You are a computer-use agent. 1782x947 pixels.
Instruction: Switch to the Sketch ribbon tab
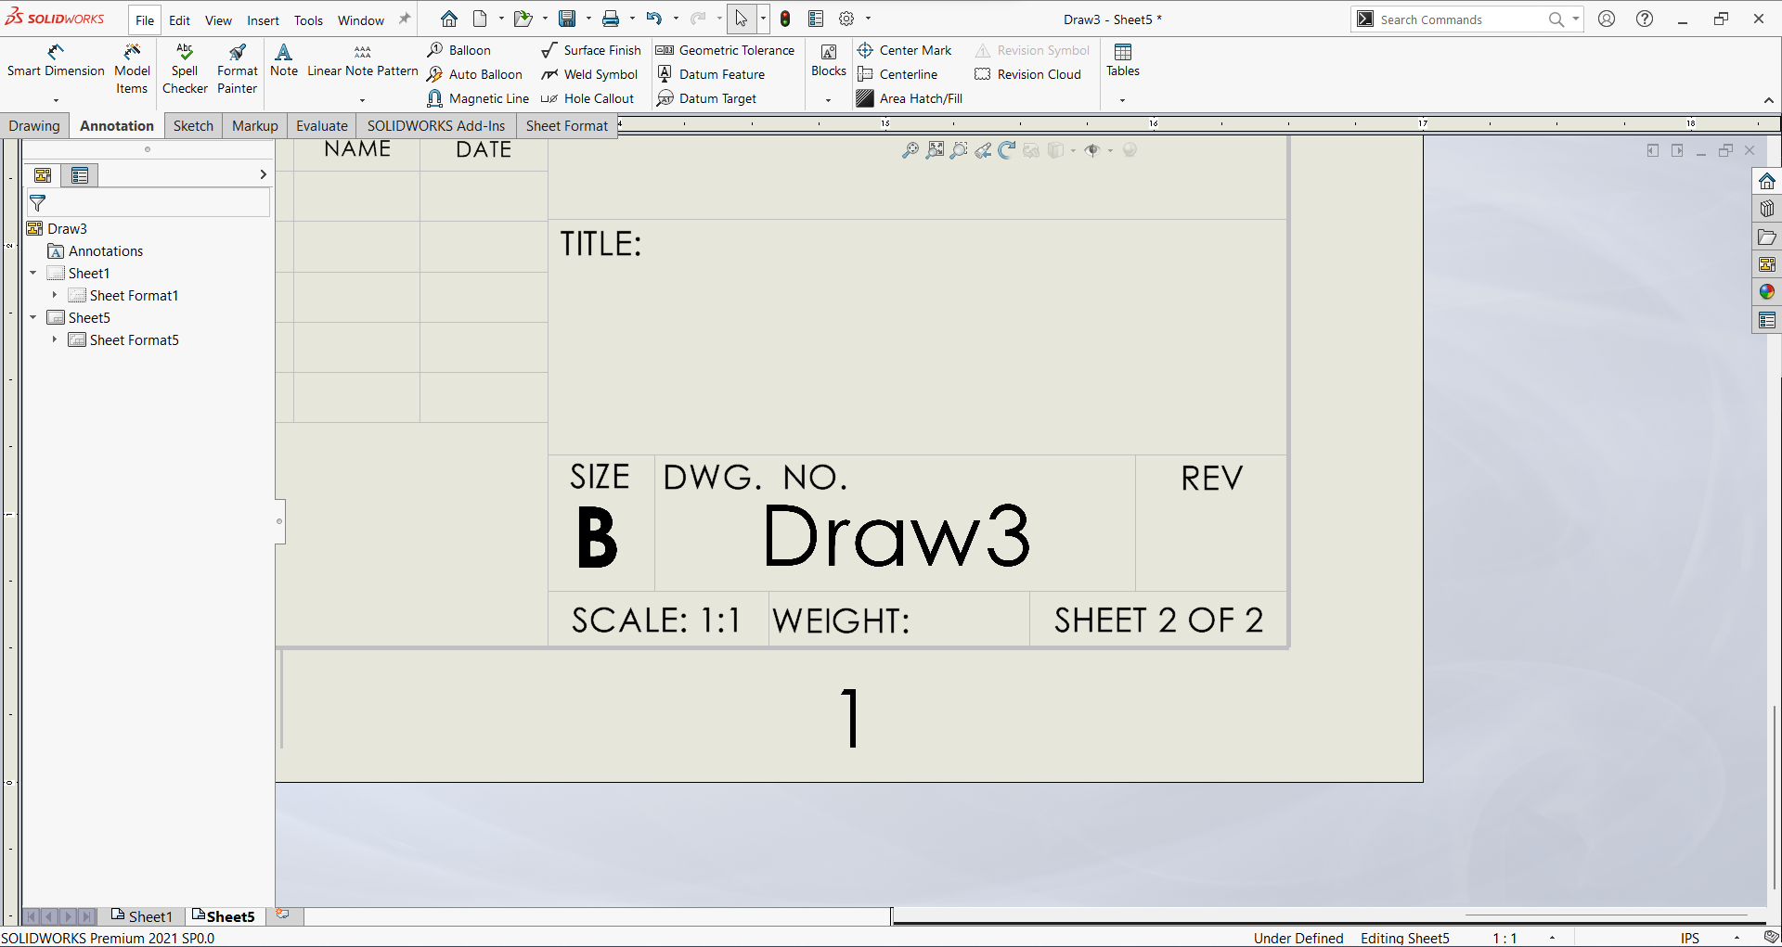click(193, 125)
